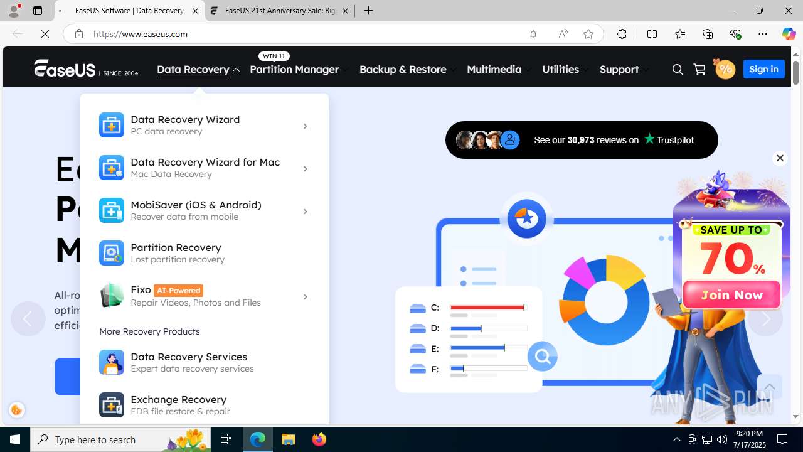Open the Utilities dropdown menu

click(x=565, y=69)
